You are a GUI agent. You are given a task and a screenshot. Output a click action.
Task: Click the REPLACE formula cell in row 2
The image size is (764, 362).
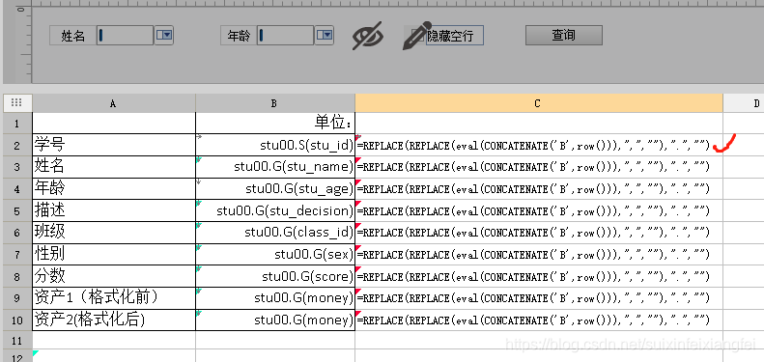tap(538, 145)
